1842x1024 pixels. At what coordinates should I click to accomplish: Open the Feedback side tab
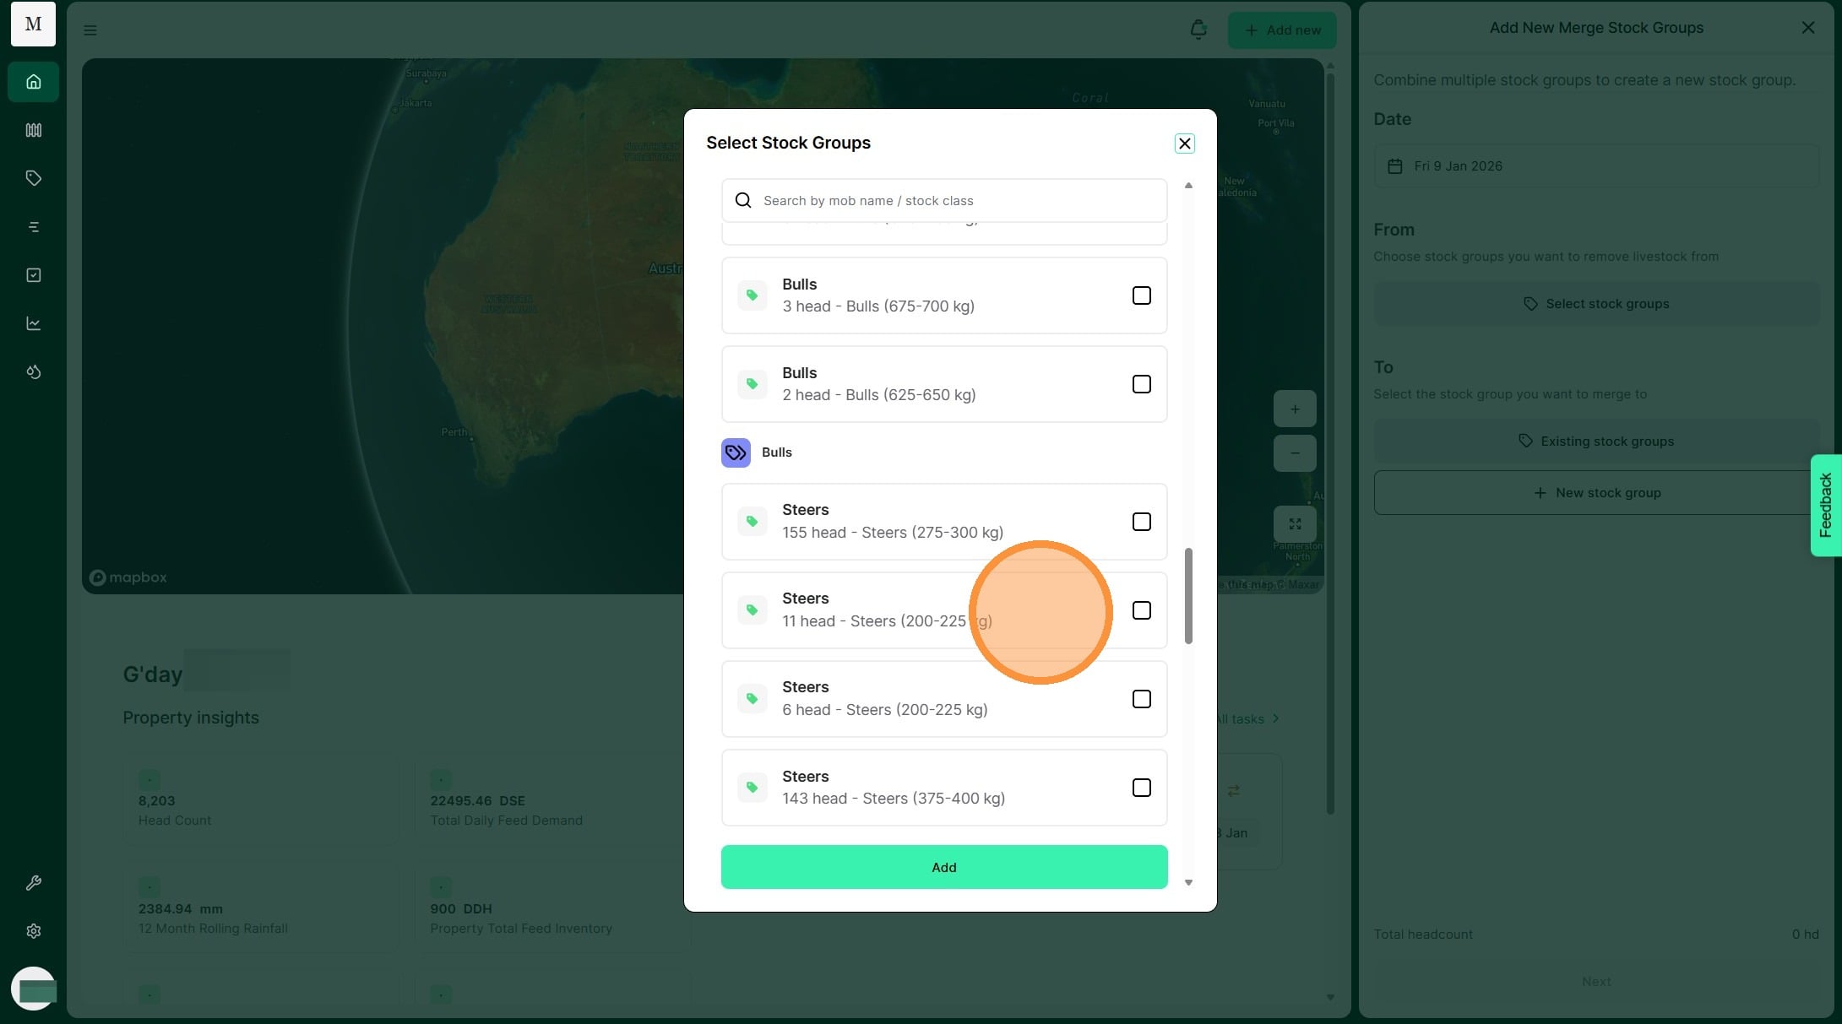(1825, 505)
